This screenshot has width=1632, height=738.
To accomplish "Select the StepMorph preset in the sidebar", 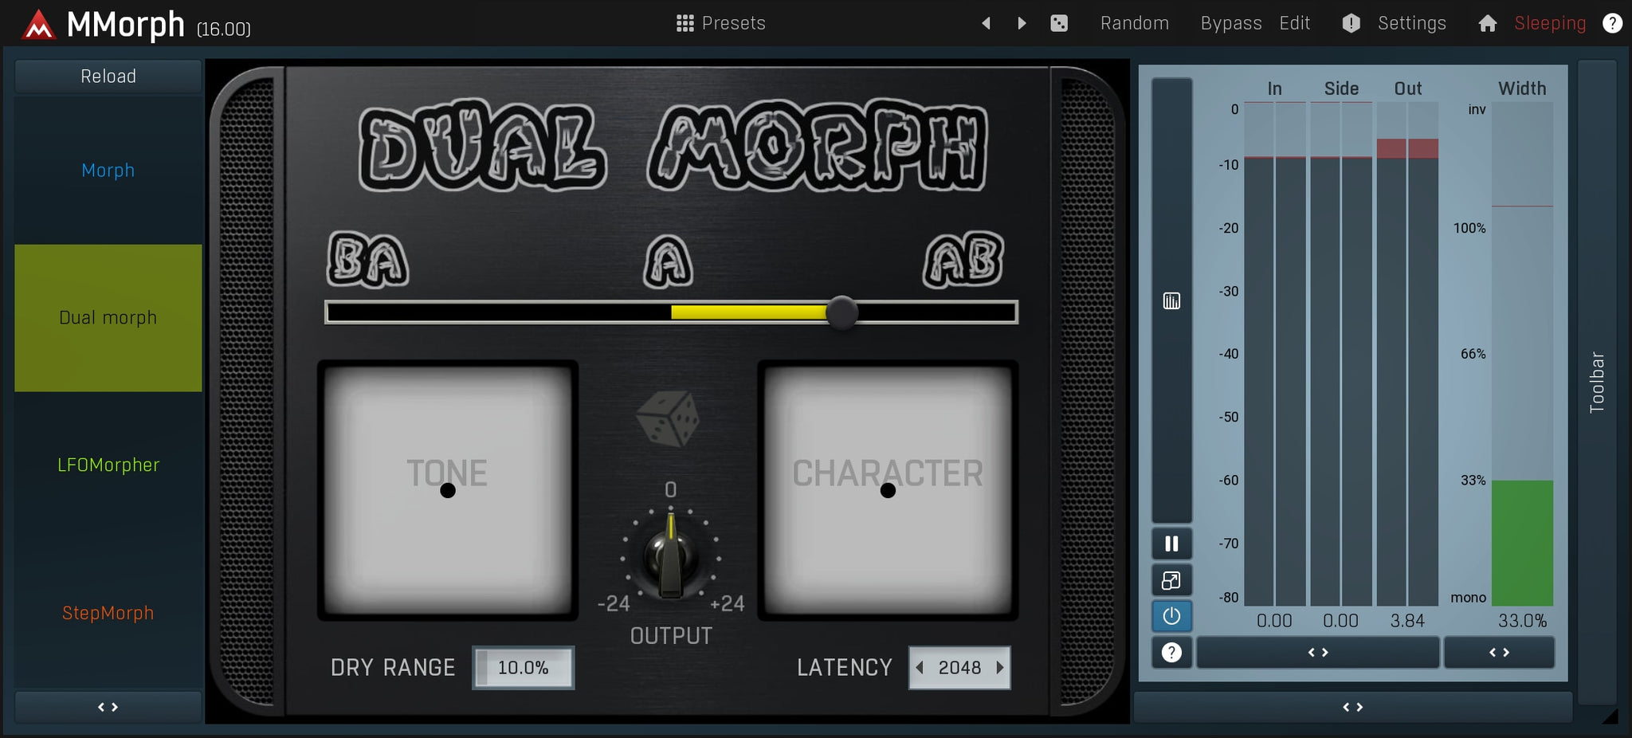I will [108, 612].
